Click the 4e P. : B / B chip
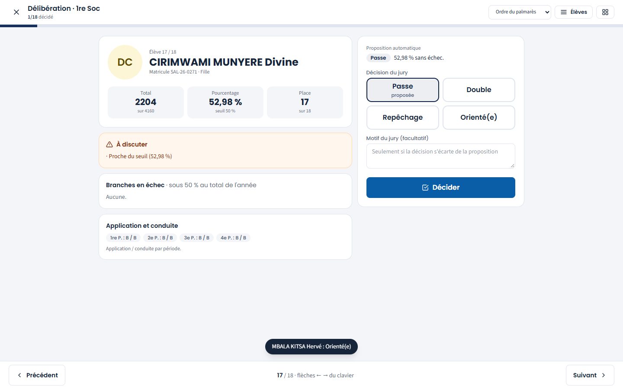This screenshot has height=389, width=623. pos(233,238)
